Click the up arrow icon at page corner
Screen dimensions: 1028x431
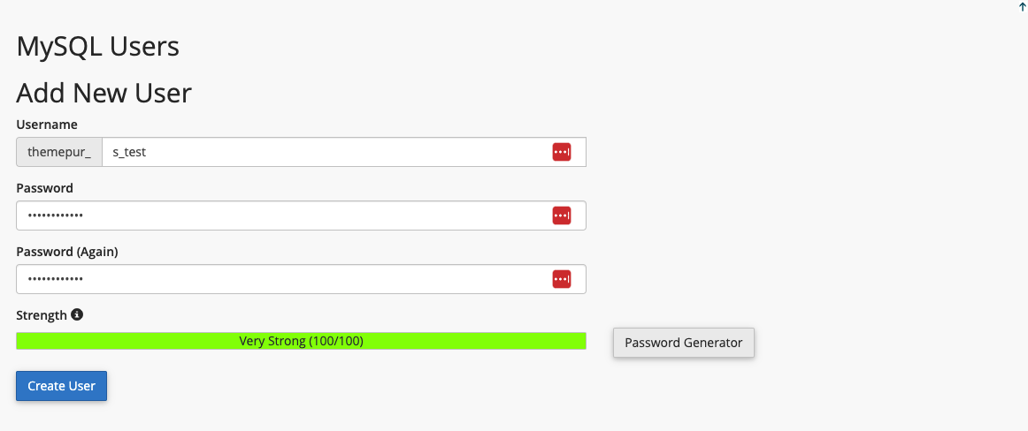click(x=1022, y=8)
